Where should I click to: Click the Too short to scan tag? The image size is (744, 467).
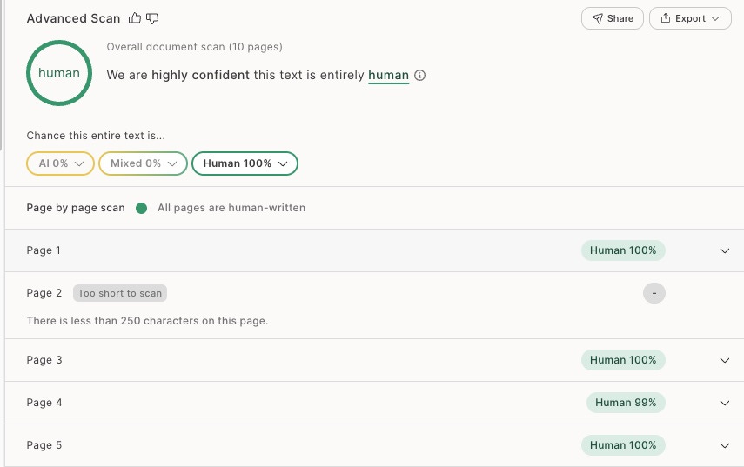(120, 293)
